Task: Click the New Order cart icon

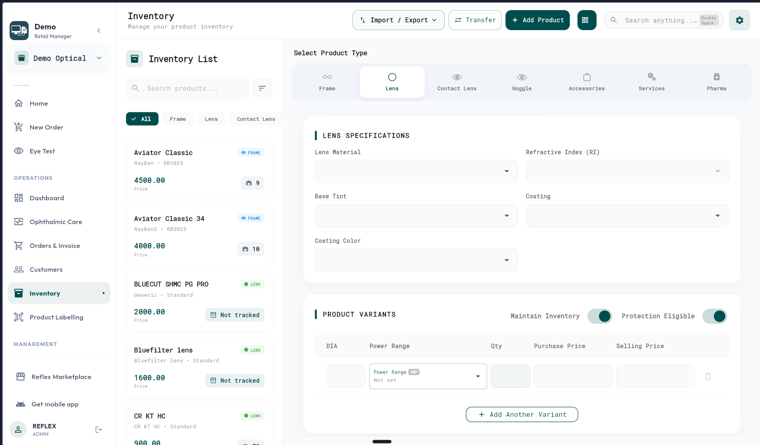Action: 19,127
